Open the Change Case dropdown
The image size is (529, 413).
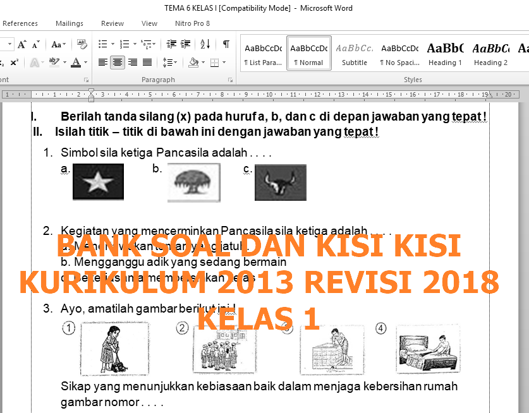(x=58, y=44)
